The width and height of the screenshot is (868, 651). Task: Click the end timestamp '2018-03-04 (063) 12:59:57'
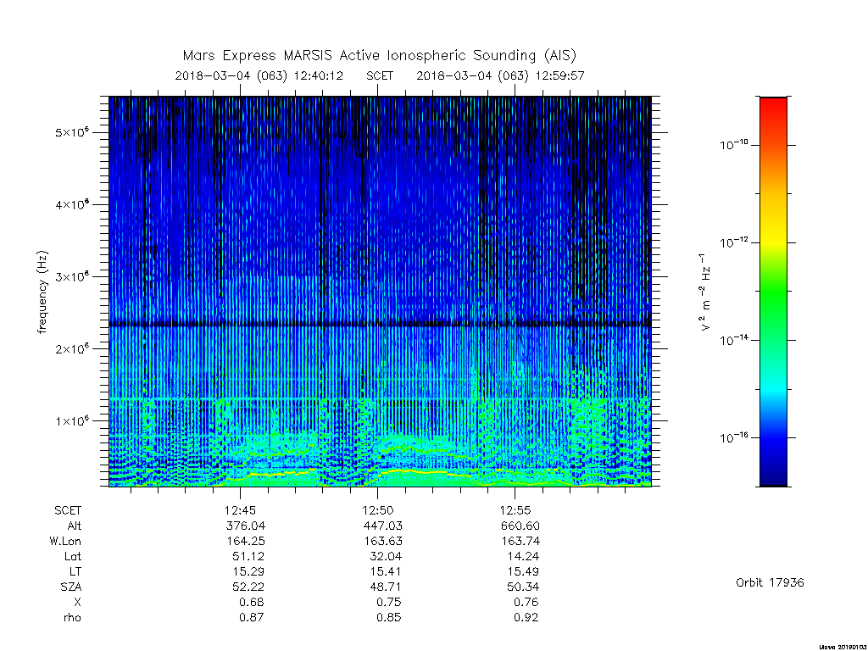pos(500,75)
